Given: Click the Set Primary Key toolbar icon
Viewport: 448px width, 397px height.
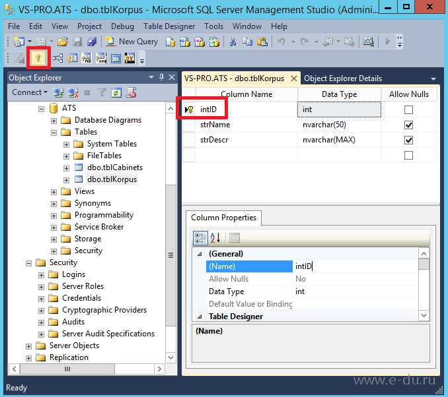Looking at the screenshot, I should (38, 58).
